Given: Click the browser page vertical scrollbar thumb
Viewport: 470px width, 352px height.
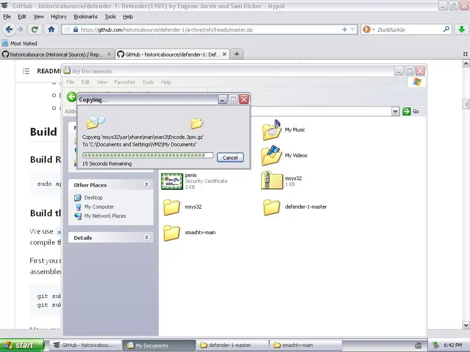Looking at the screenshot, I should coord(466,104).
